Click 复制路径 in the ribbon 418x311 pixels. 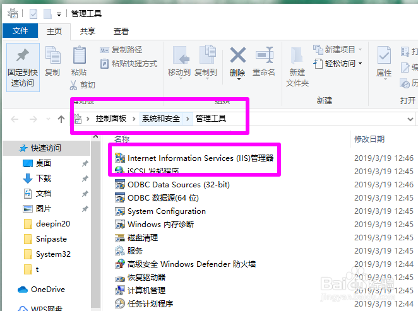click(121, 50)
